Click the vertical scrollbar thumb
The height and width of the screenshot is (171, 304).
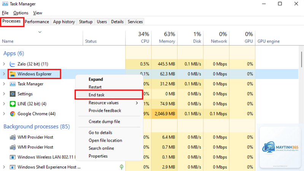tap(301, 59)
